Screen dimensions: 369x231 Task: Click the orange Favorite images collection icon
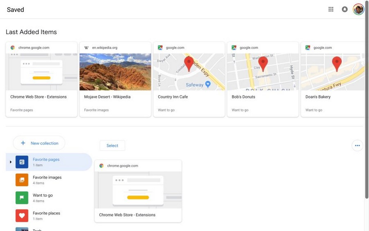[22, 180]
